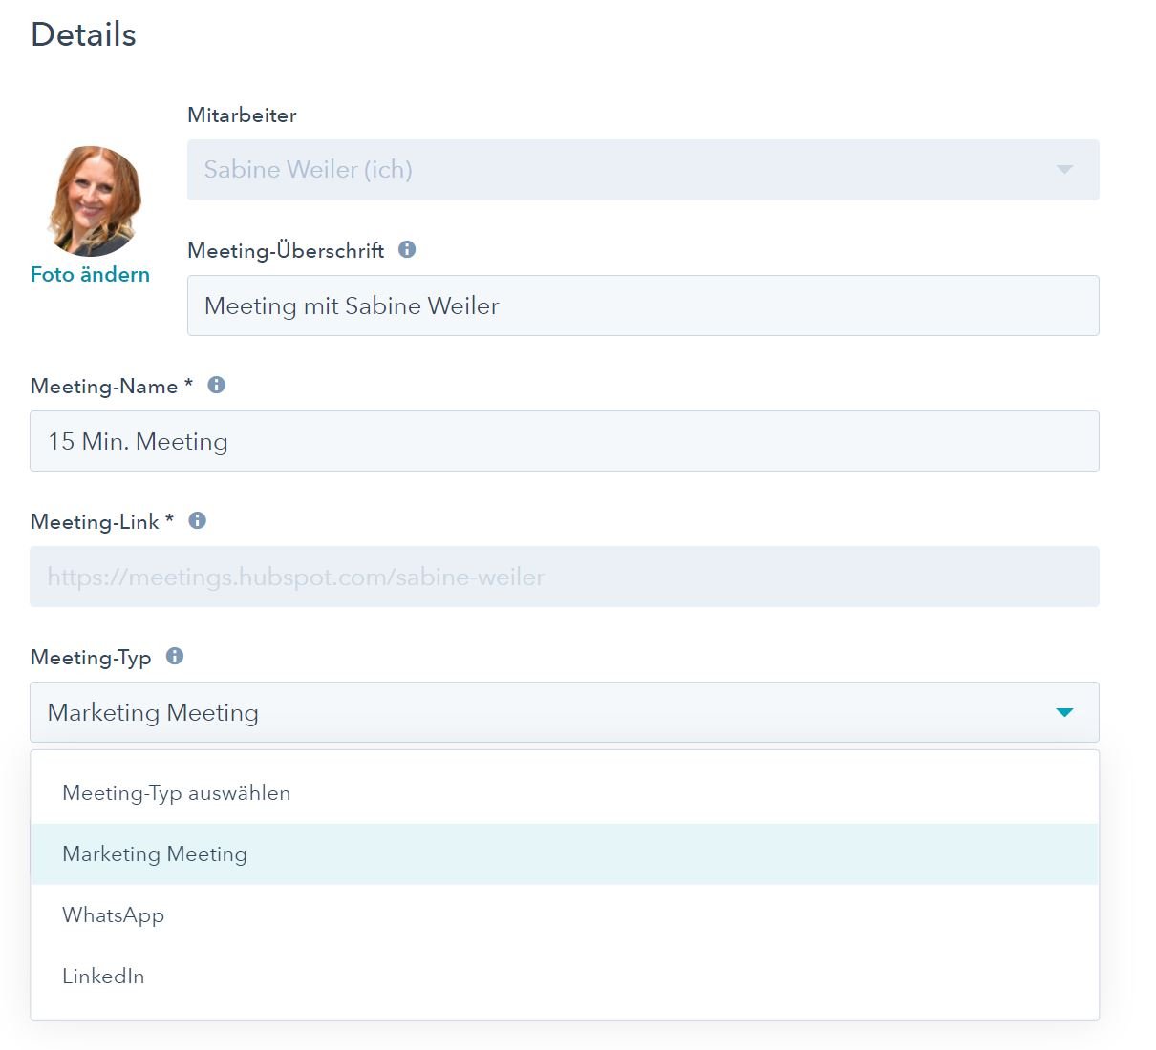The width and height of the screenshot is (1156, 1050).
Task: Click the Meeting-Link URL field
Action: click(565, 577)
